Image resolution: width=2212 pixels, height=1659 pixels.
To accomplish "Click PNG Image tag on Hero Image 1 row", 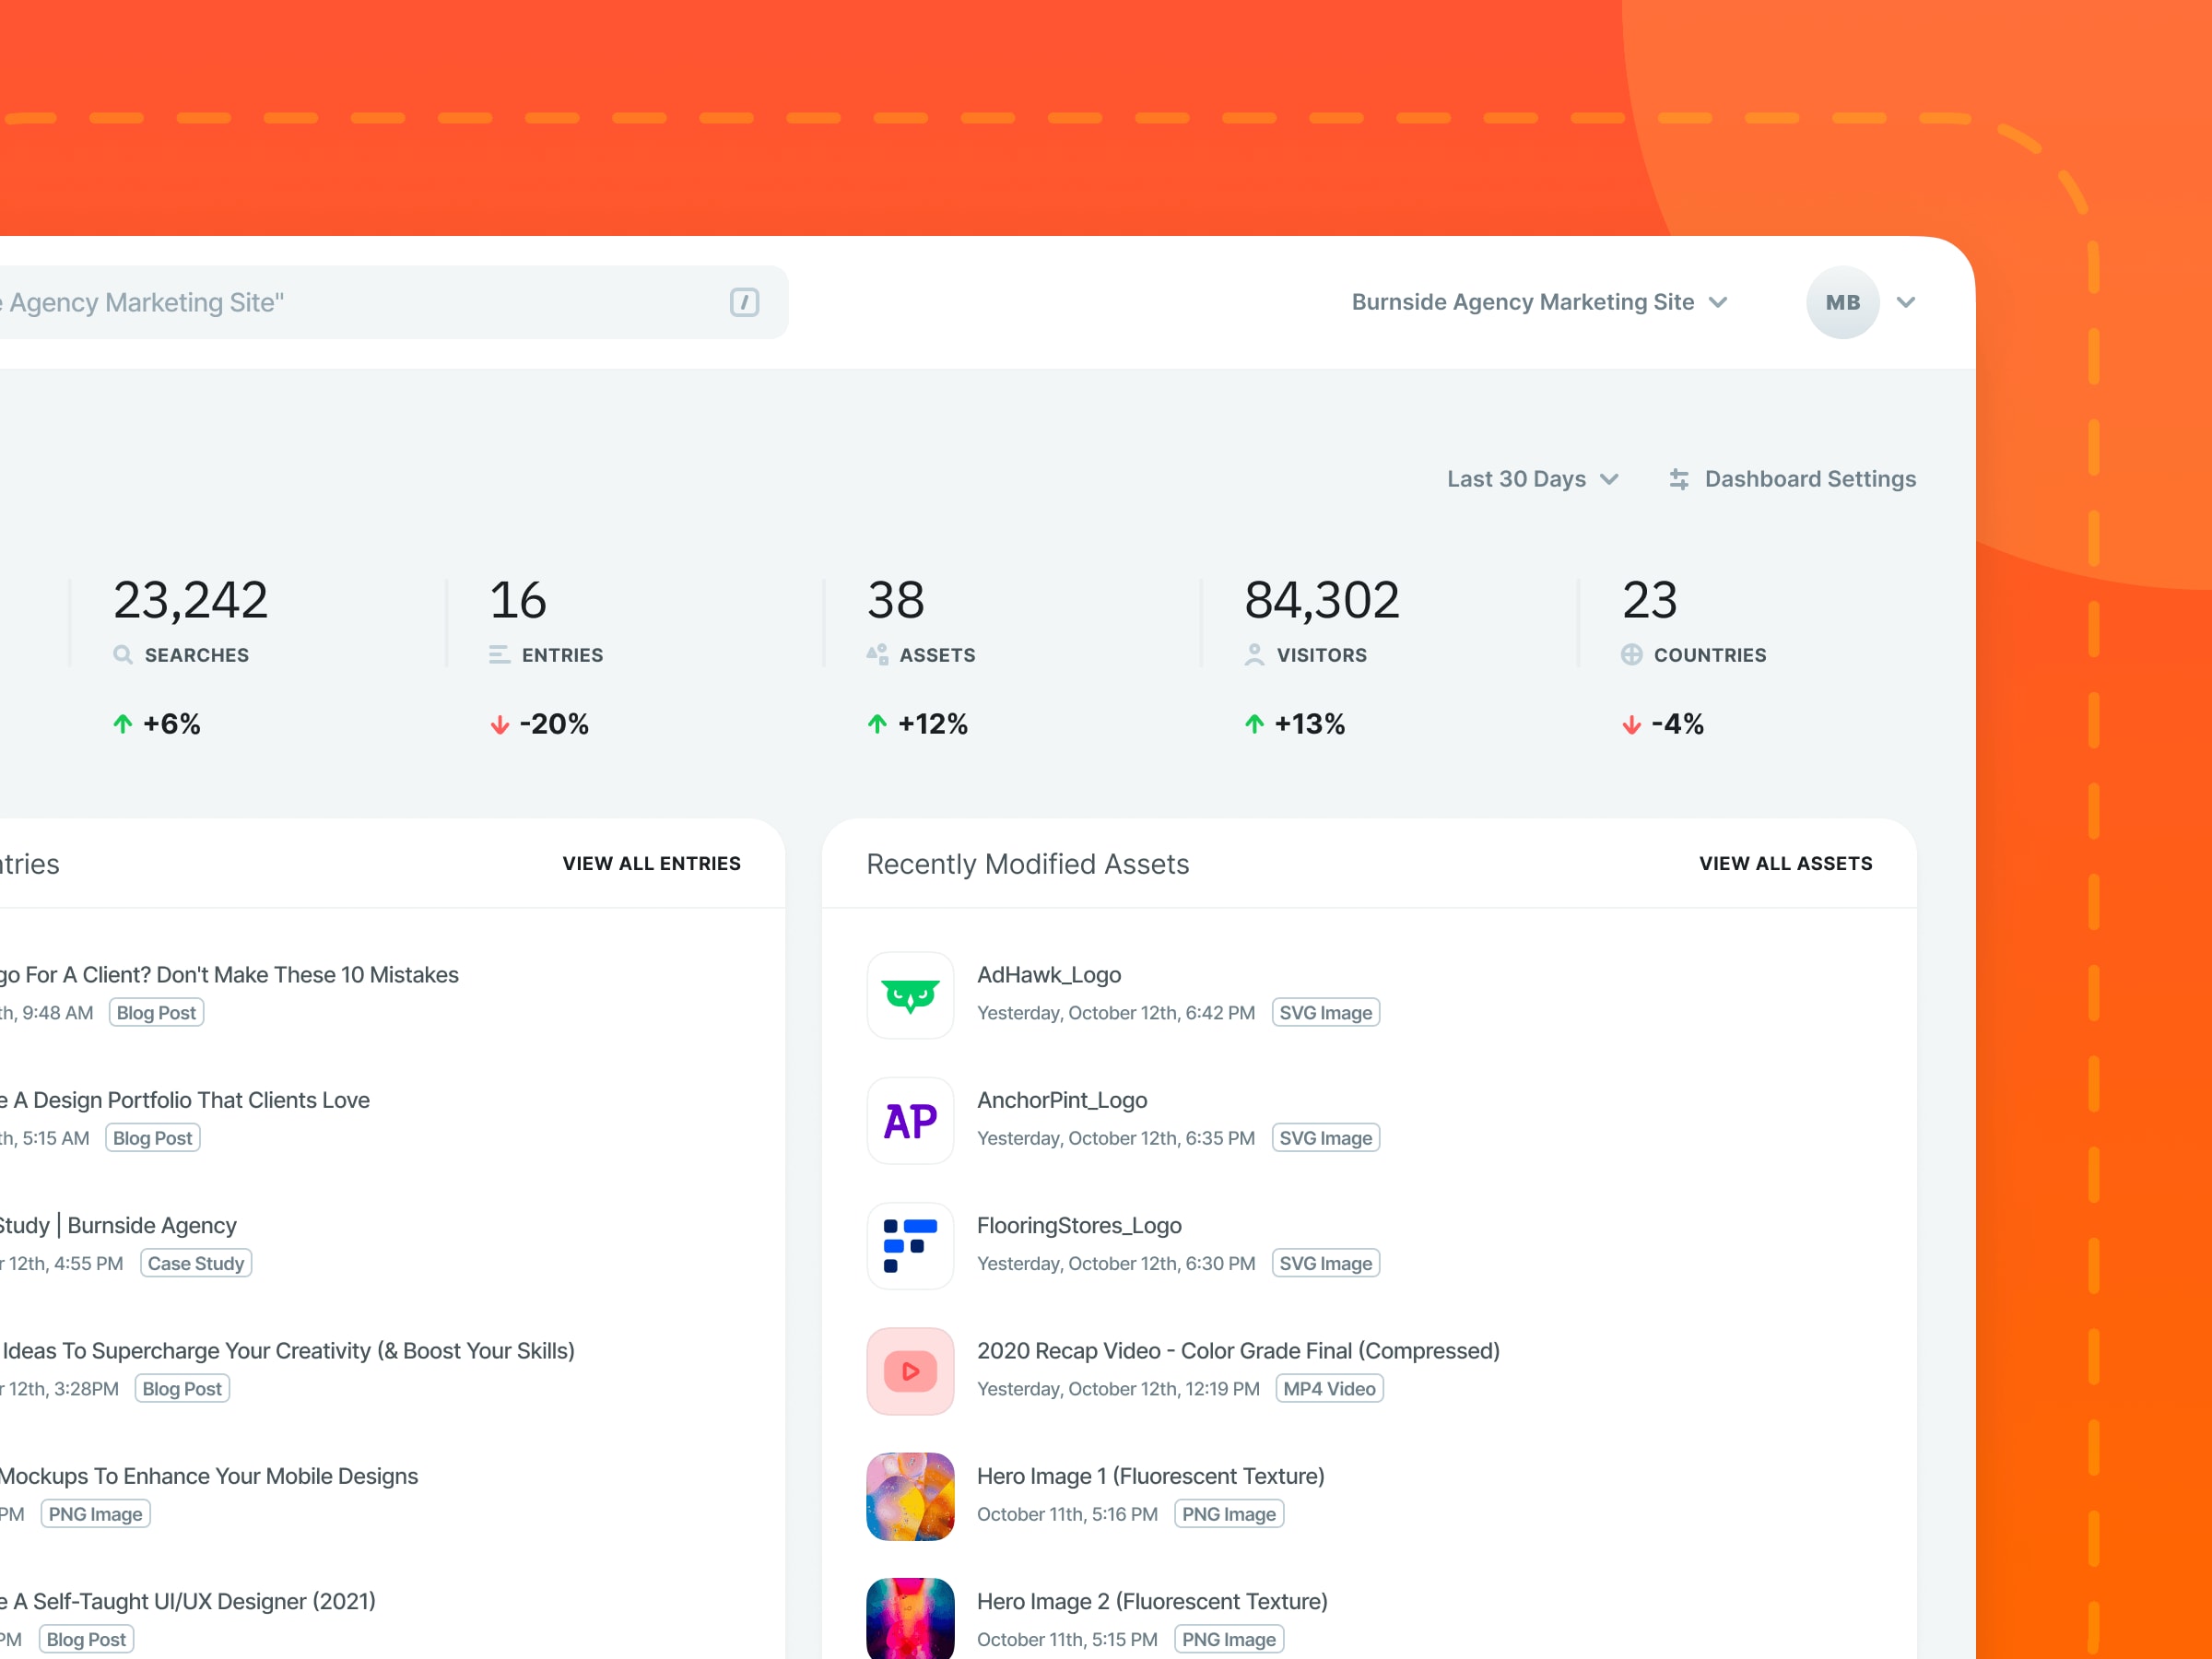I will click(1229, 1514).
